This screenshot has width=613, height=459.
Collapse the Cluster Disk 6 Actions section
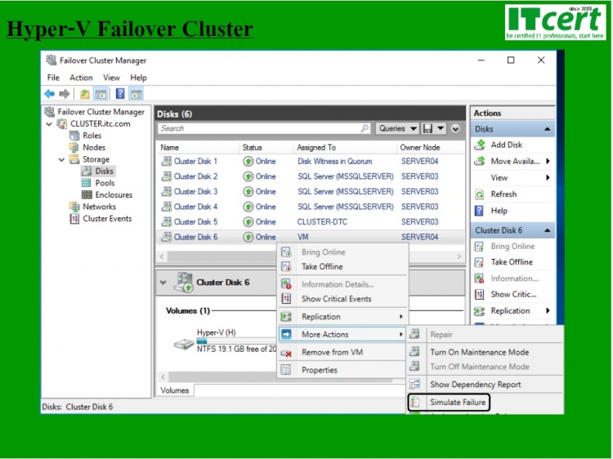548,230
